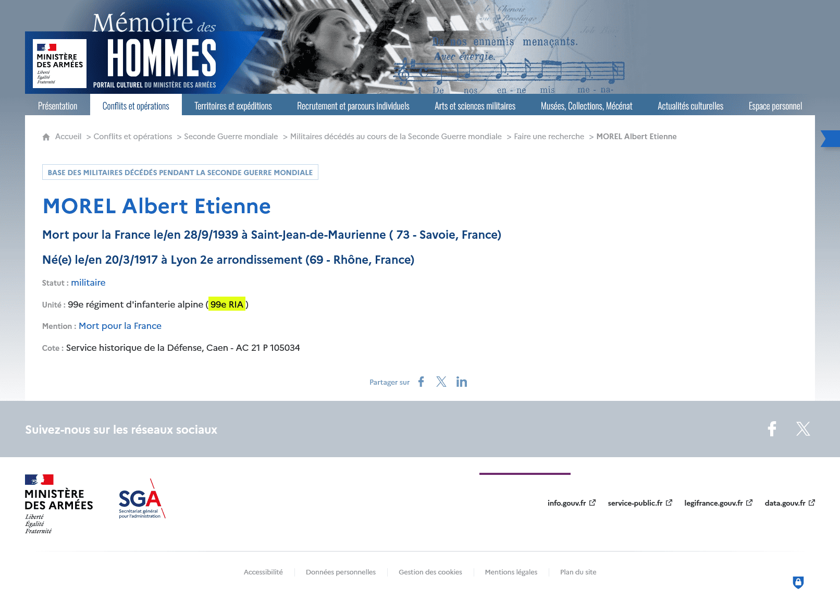Click the footer Ministère des Armées logo
Screen dimensions: 840x600
pos(59,504)
